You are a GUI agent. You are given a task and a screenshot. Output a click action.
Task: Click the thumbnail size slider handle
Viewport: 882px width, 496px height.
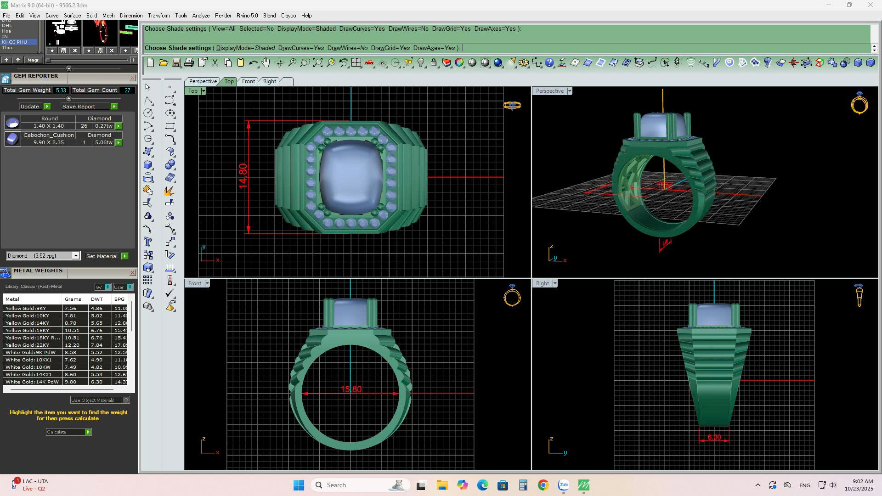48,60
